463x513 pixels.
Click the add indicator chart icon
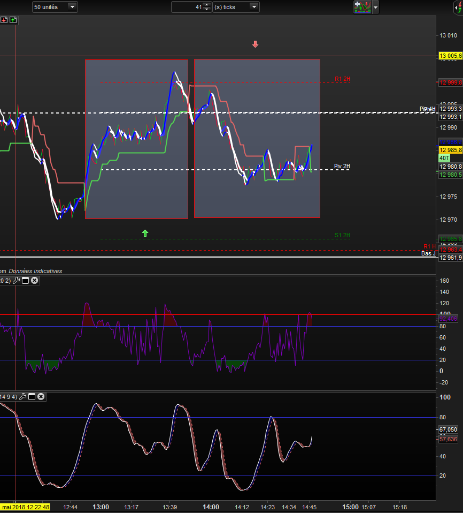pos(361,7)
